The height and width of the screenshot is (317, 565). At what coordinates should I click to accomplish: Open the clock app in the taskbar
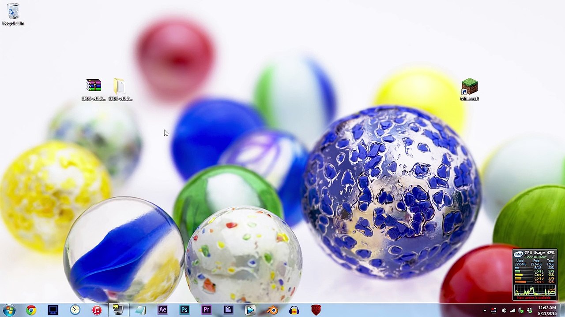75,310
